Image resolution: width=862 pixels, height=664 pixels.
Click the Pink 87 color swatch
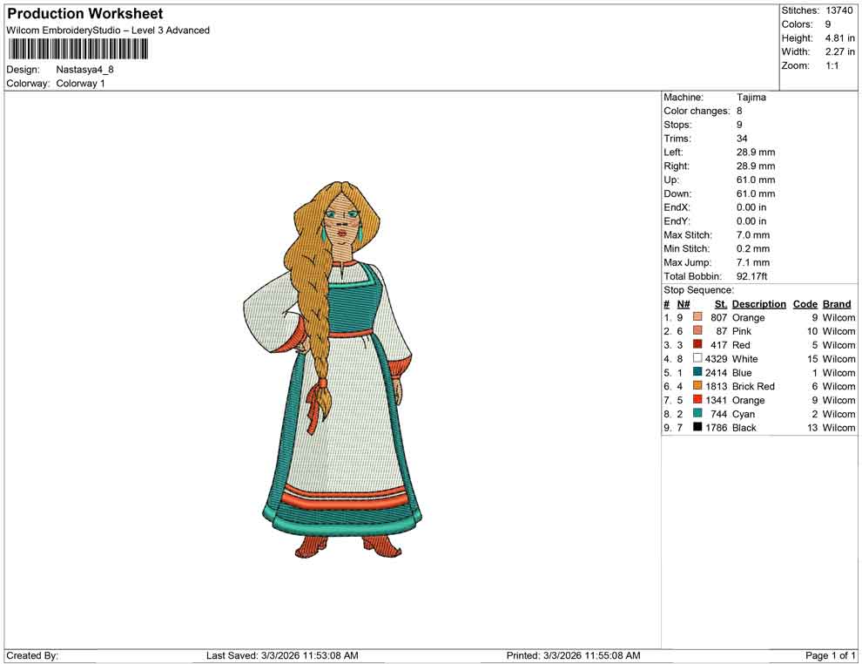coord(697,330)
